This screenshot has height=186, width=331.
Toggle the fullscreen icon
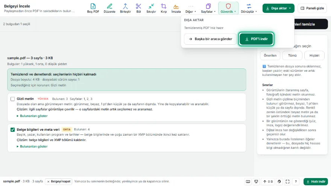coord(287,181)
